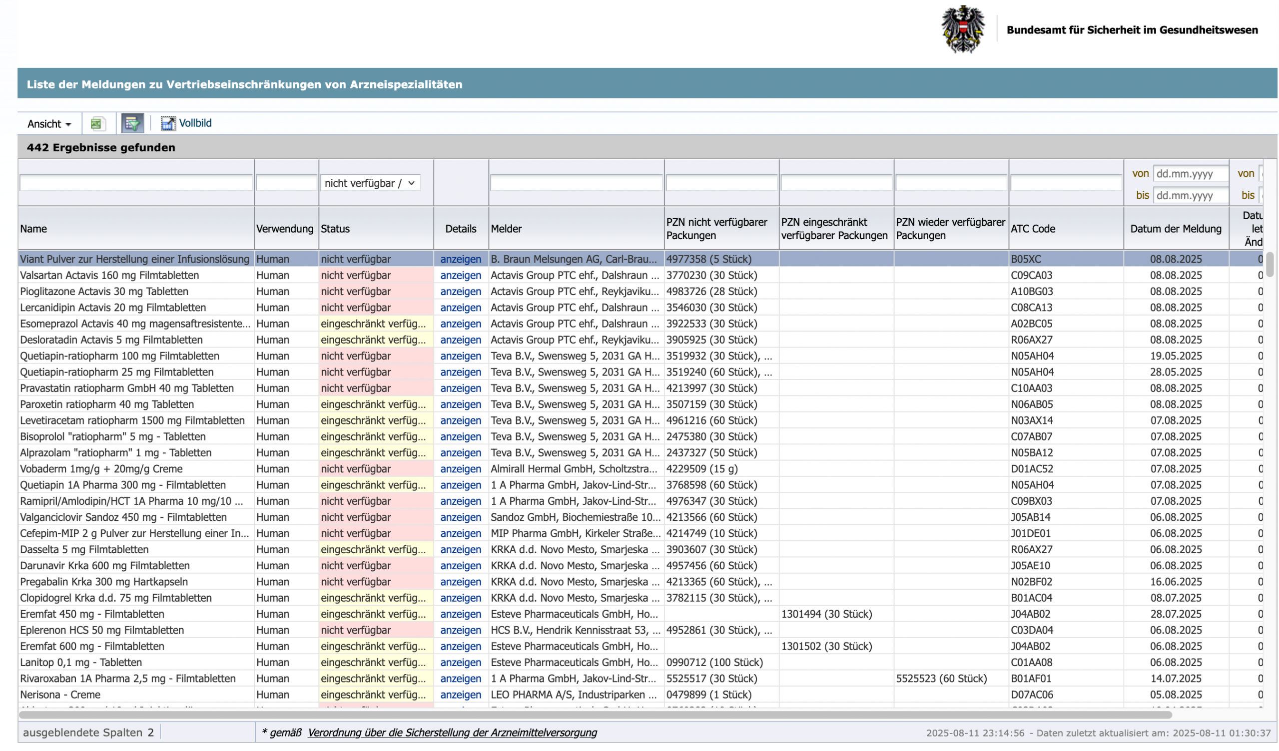Image resolution: width=1279 pixels, height=751 pixels.
Task: Click ATC code N05AH04 of Quetiapin 1A Pharma
Action: click(x=1032, y=485)
